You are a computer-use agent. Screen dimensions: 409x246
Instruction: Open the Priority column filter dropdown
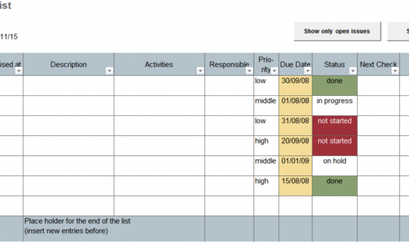[275, 71]
